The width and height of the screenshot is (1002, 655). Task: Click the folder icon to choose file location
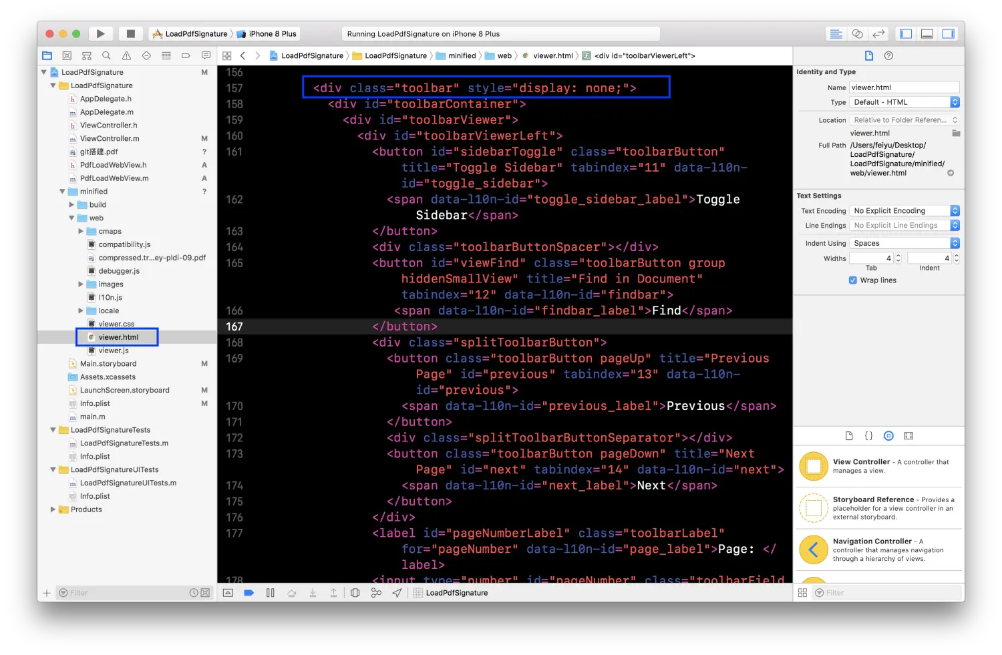coord(956,133)
